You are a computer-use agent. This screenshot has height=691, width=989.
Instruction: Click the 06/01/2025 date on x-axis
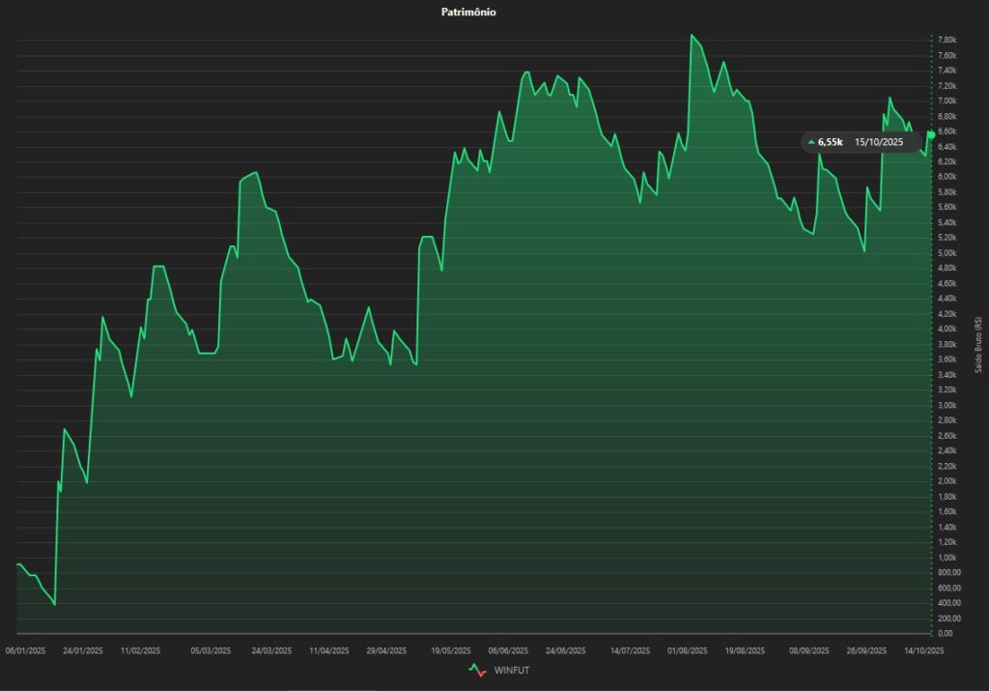(x=26, y=650)
